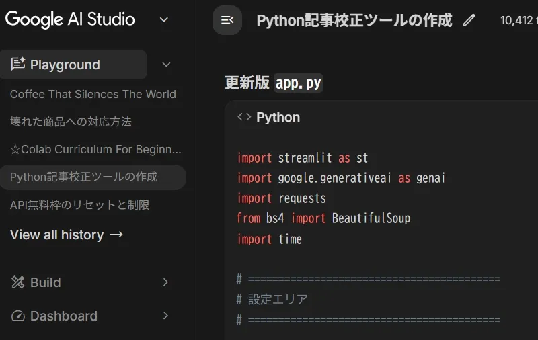This screenshot has width=538, height=340.
Task: Click the View all history link
Action: [x=66, y=235]
